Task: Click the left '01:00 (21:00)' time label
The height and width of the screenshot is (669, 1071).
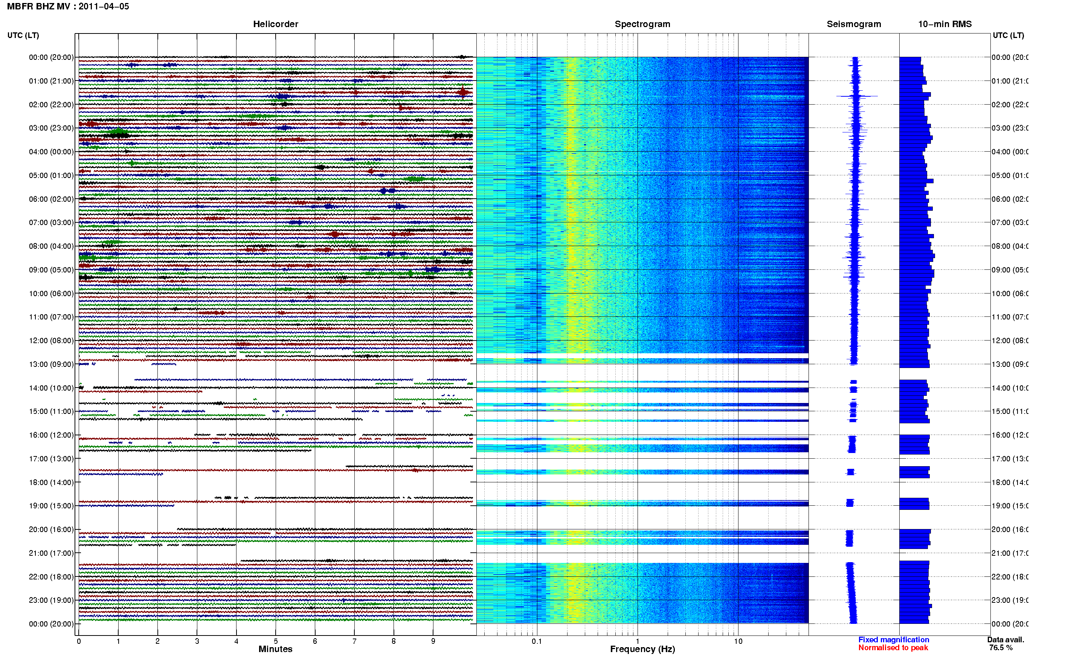Action: click(x=51, y=81)
